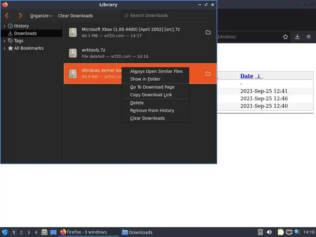Choose Remove From History
The width and height of the screenshot is (316, 237).
(x=156, y=110)
